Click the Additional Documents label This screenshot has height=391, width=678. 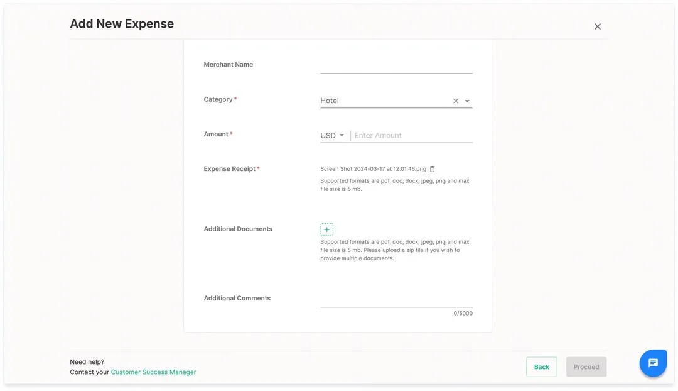coord(238,229)
